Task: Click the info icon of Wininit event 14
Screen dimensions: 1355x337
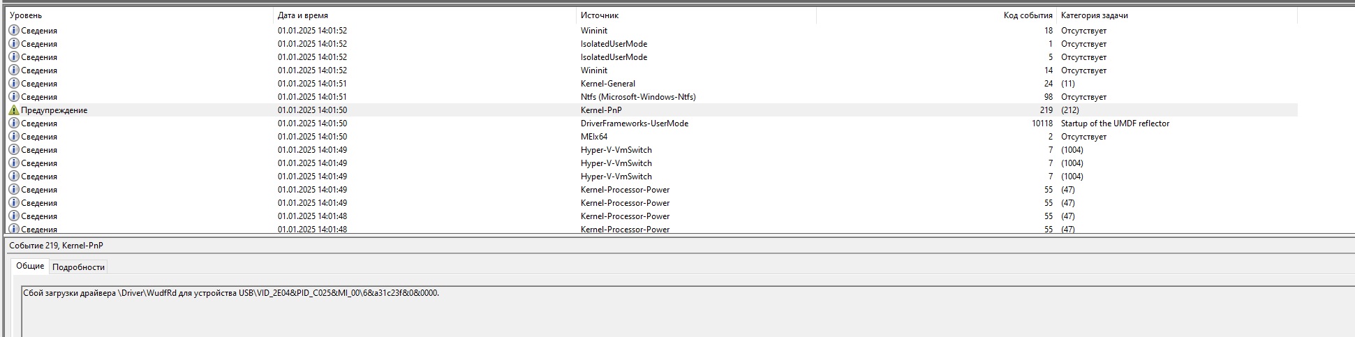Action: tap(14, 70)
